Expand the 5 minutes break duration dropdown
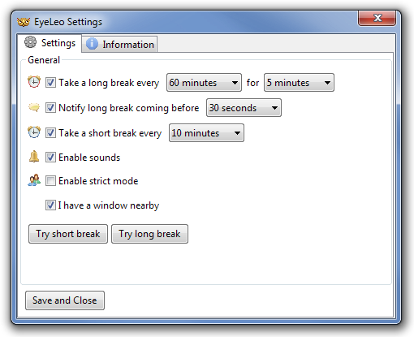This screenshot has height=337, width=414. coord(299,82)
